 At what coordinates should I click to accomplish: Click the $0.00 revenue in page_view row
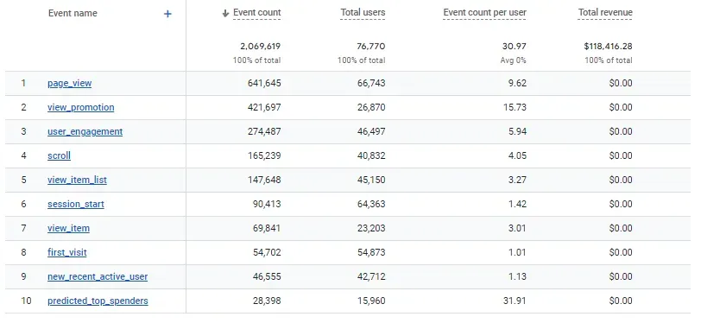pos(621,83)
